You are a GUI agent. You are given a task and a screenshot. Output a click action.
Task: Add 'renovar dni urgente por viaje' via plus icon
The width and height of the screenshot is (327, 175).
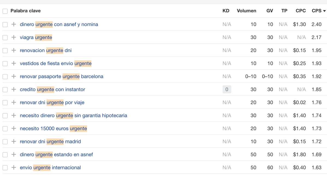click(x=14, y=102)
